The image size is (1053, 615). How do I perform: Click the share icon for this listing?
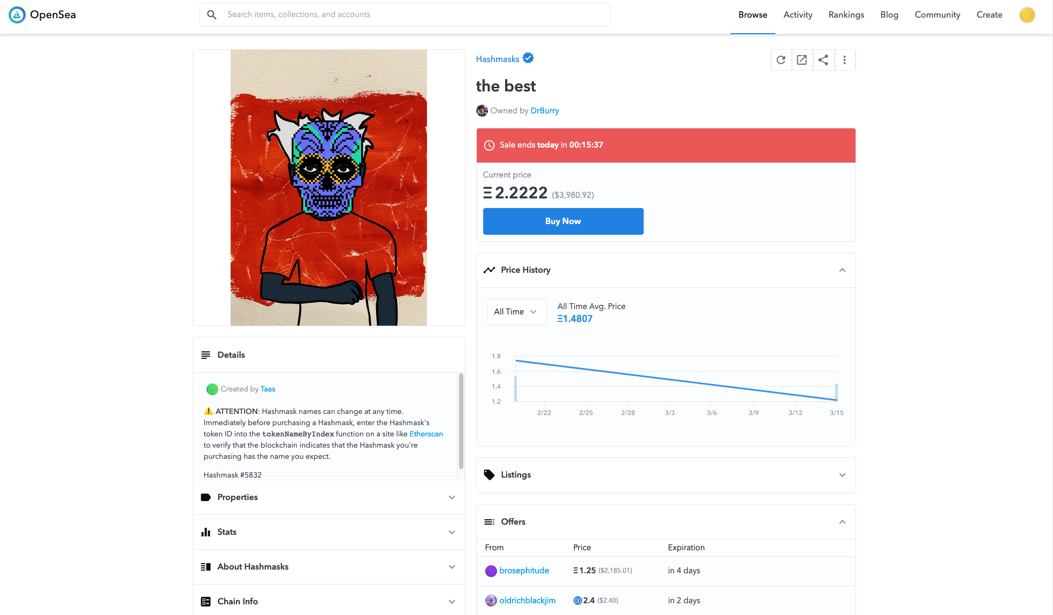point(823,60)
